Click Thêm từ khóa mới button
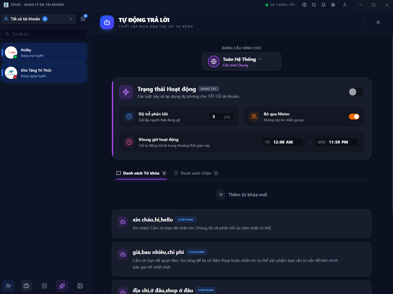Viewport: 393px width, 294px height. [241, 195]
